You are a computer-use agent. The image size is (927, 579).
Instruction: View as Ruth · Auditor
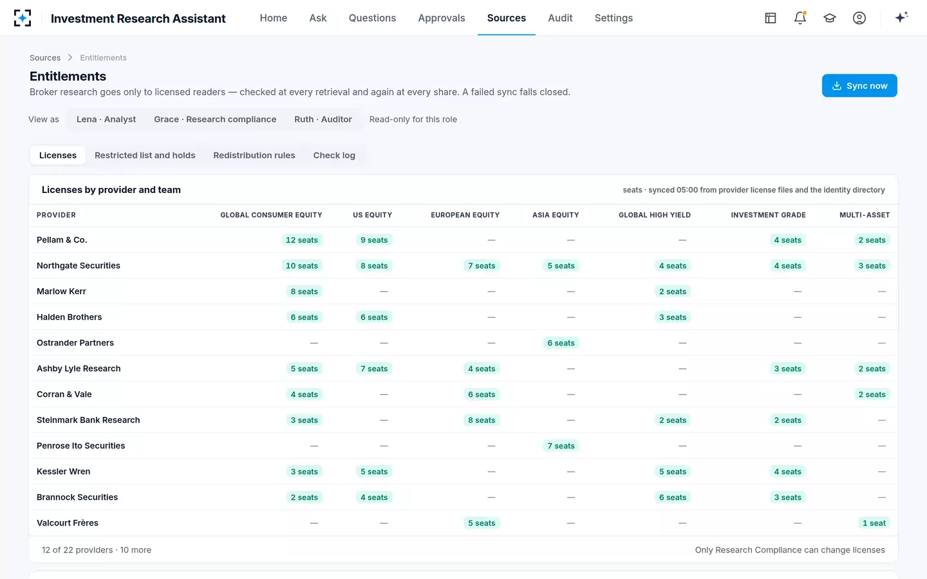[x=323, y=120]
